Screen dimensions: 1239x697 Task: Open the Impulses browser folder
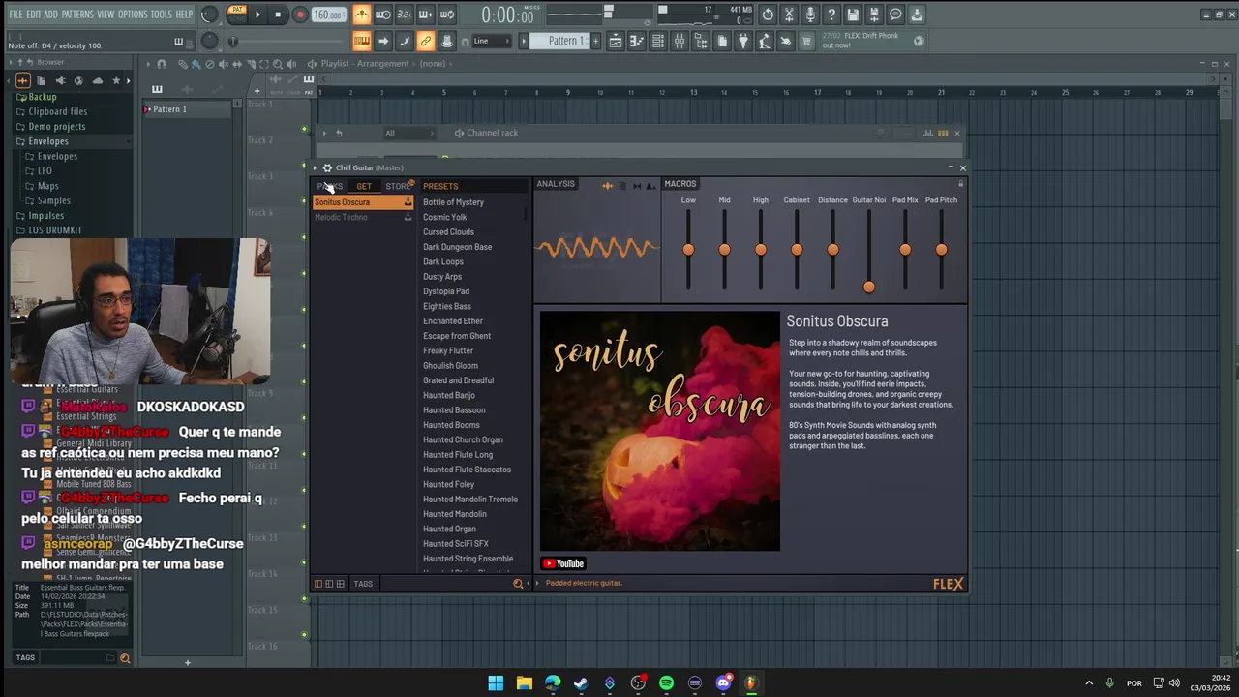tap(45, 216)
